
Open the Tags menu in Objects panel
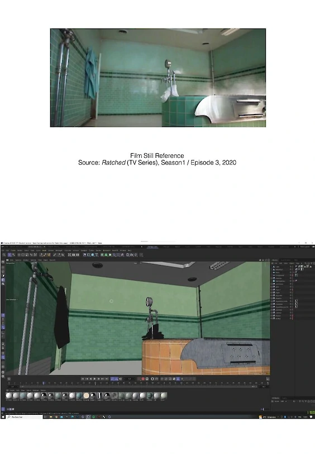point(297,263)
